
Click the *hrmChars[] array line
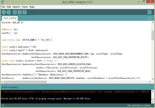pyautogui.click(x=35, y=75)
